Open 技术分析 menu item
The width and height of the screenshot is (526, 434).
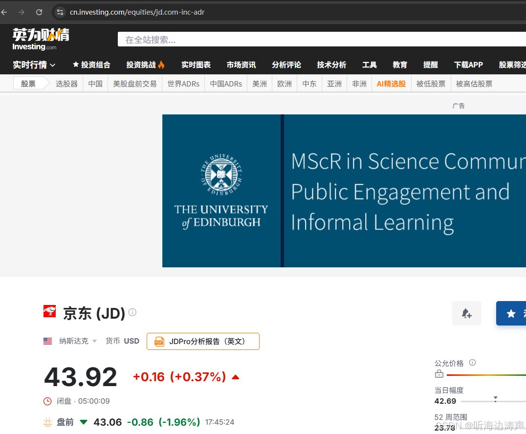(x=331, y=65)
